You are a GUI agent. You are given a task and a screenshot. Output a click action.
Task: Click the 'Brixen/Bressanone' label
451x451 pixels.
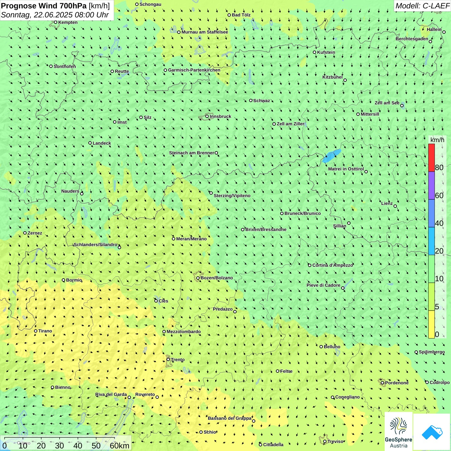click(x=266, y=229)
